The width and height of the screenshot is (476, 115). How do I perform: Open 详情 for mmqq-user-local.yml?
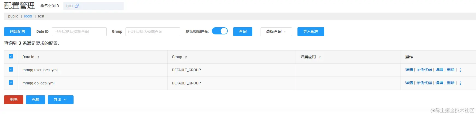point(409,70)
